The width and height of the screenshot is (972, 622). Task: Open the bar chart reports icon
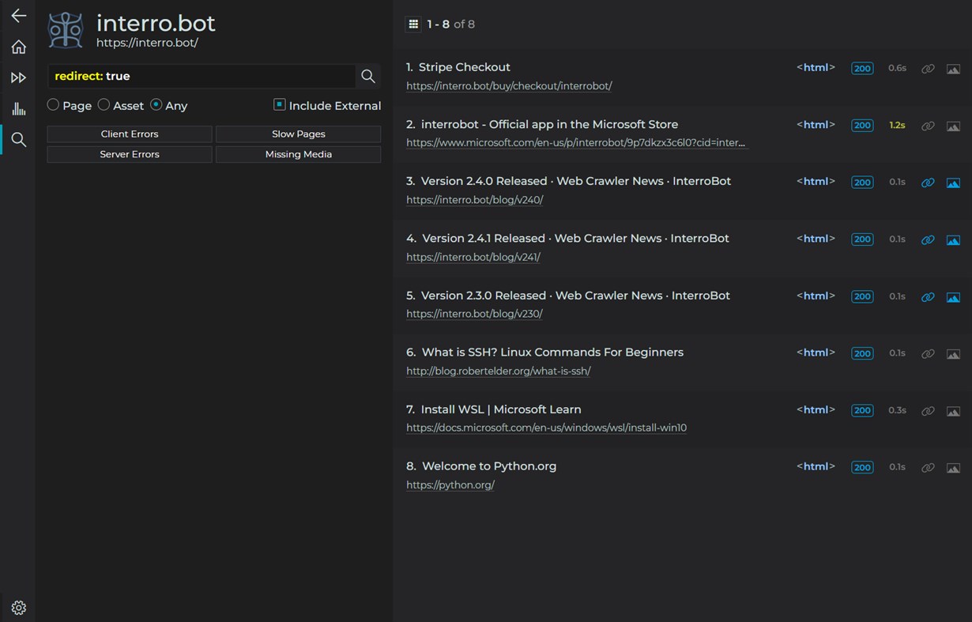pos(18,109)
